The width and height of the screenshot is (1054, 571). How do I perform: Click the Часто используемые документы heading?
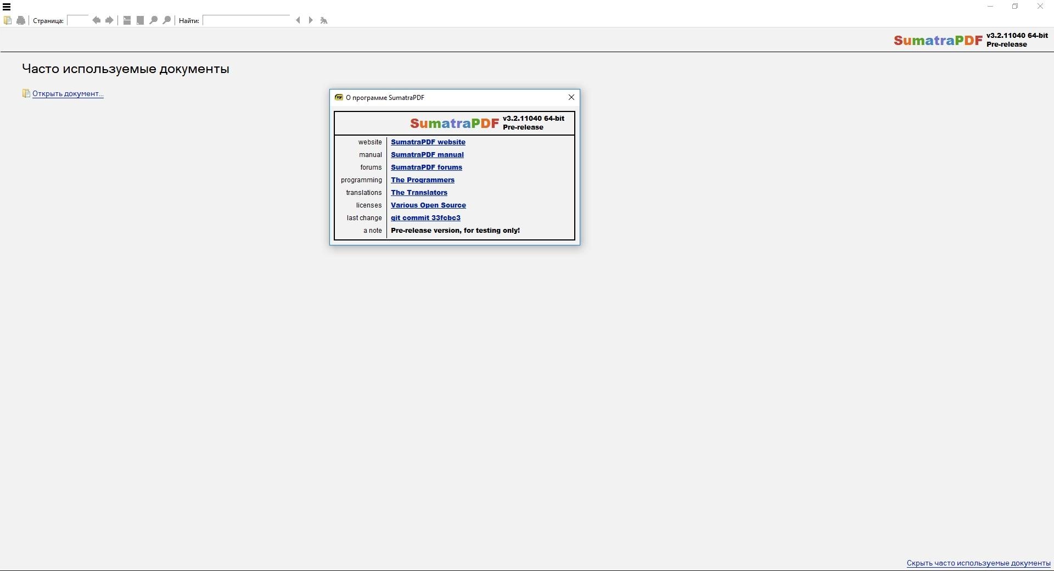pos(126,69)
